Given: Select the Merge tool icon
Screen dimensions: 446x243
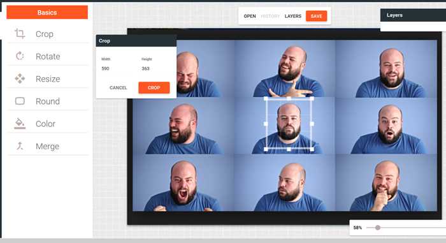Looking at the screenshot, I should 20,146.
